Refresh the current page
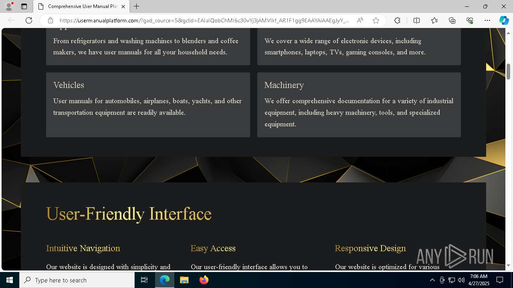This screenshot has height=288, width=513. (x=29, y=20)
